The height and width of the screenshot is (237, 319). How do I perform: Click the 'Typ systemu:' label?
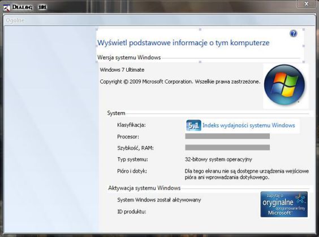pos(132,160)
